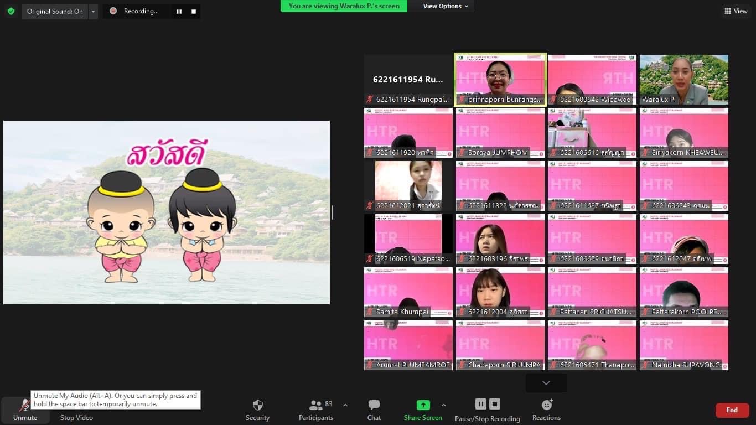Image resolution: width=756 pixels, height=425 pixels.
Task: Toggle Original Sound: On button
Action: (55, 11)
